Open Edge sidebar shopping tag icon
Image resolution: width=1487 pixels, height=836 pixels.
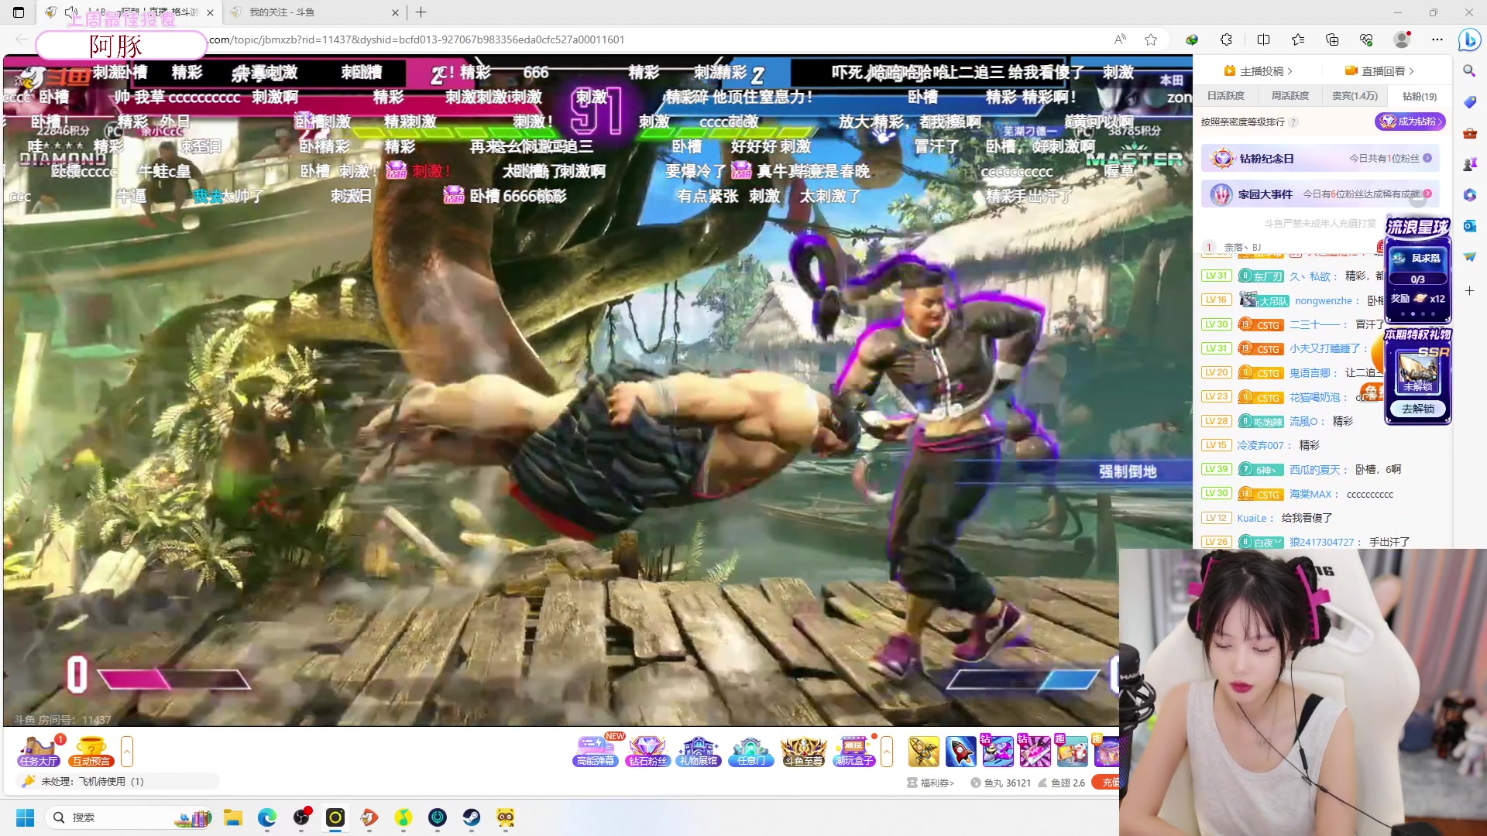[1469, 102]
